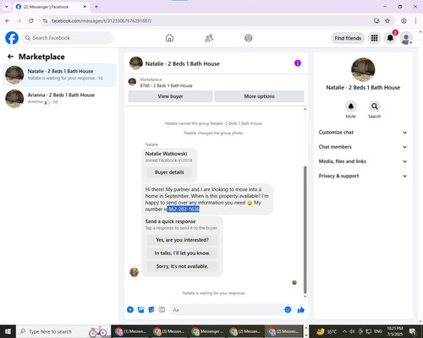The height and width of the screenshot is (338, 423).
Task: Reload the page
Action: click(31, 21)
